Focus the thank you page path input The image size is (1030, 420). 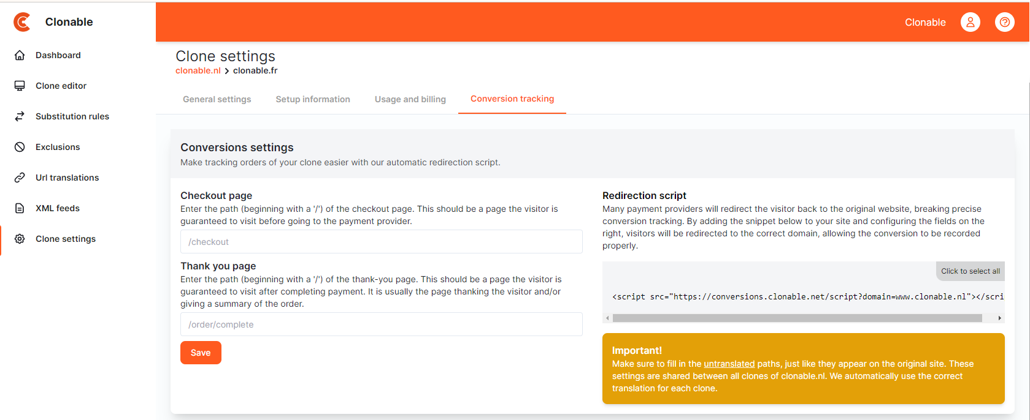(381, 324)
